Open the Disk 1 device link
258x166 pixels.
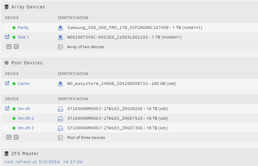click(23, 37)
